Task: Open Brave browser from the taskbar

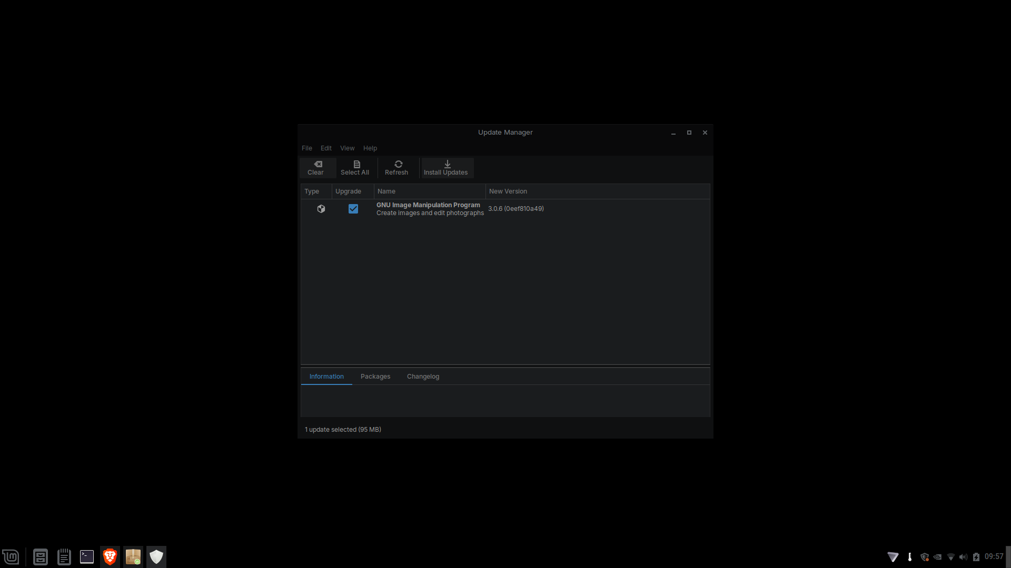Action: pos(110,556)
